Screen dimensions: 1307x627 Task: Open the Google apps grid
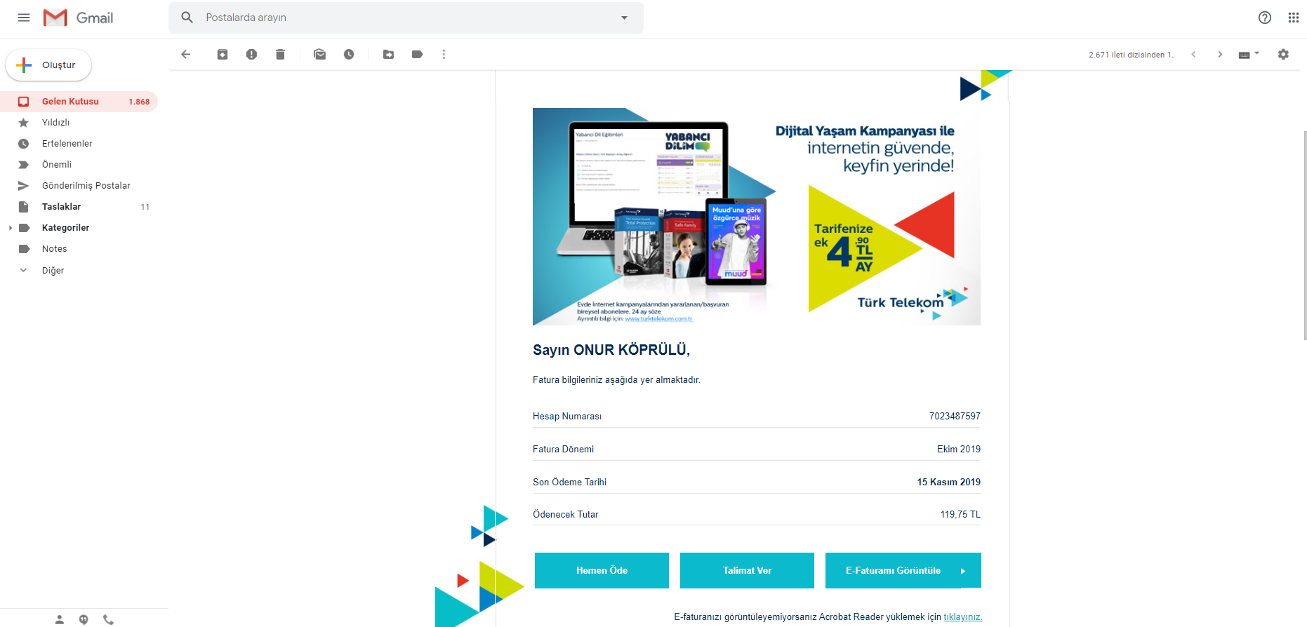click(1294, 18)
